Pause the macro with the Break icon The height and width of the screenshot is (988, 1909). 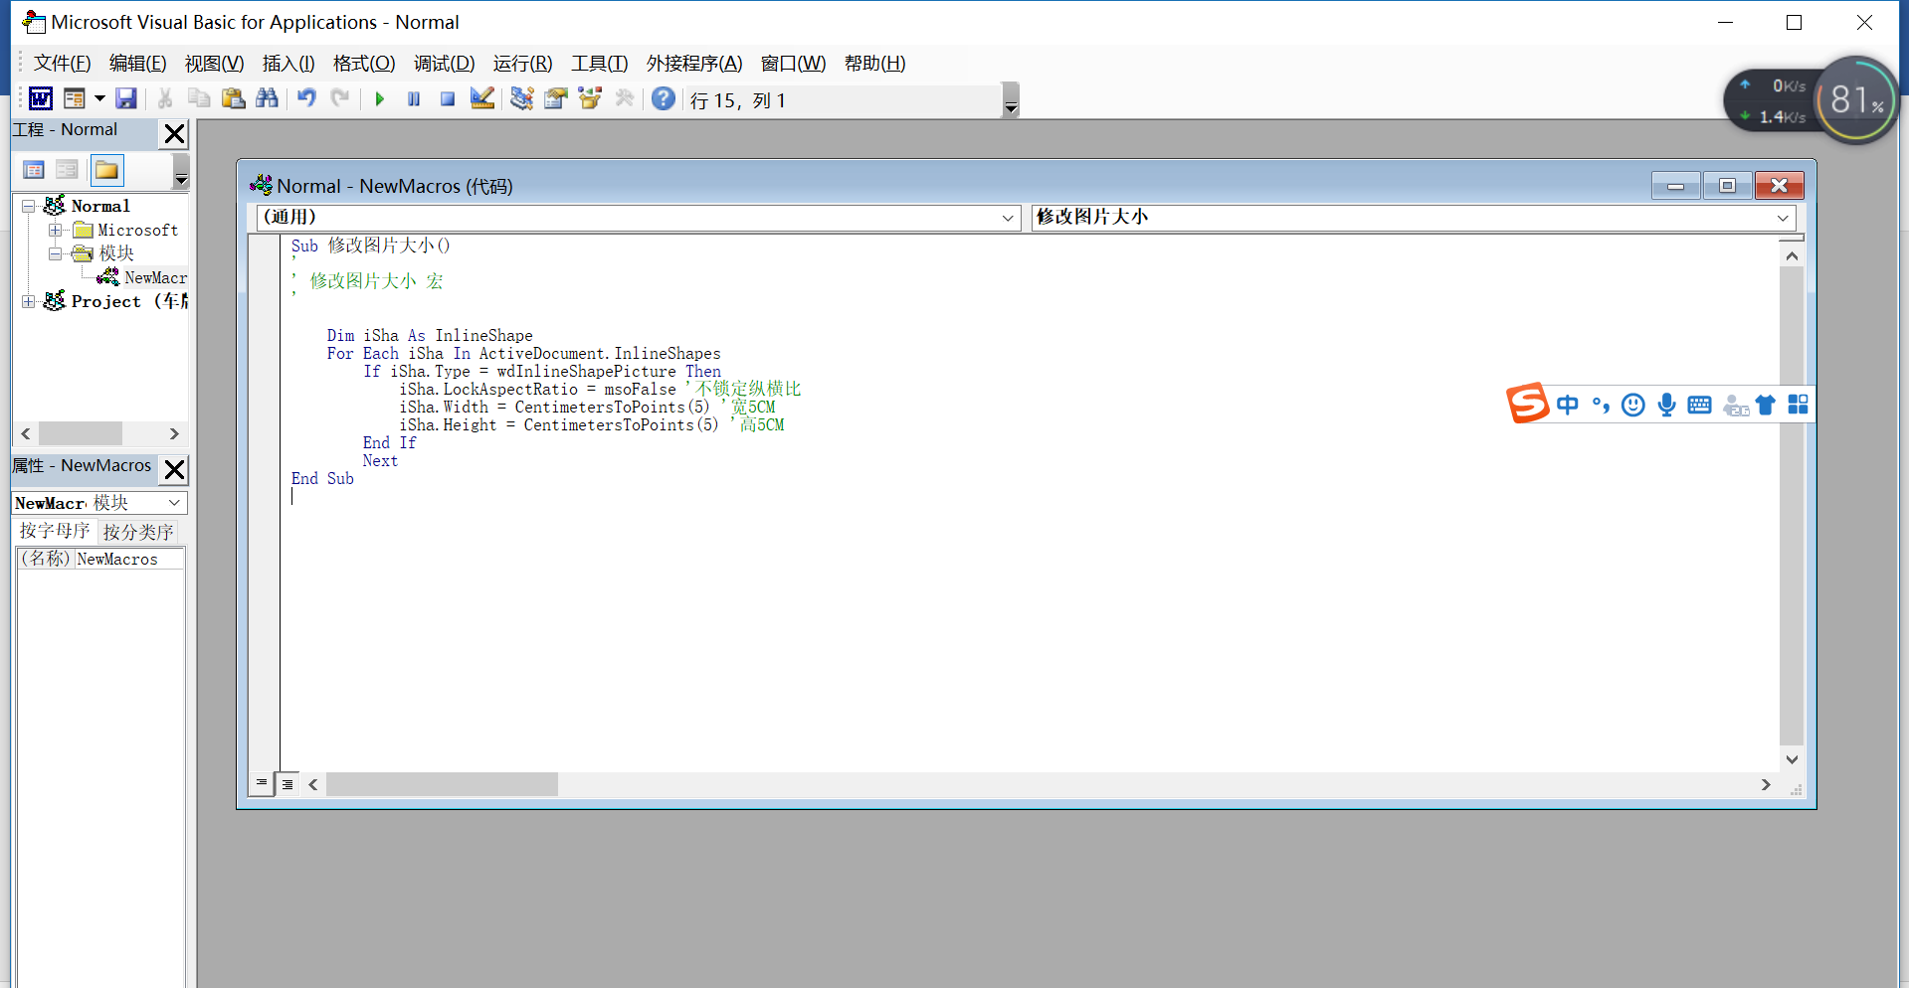coord(413,98)
